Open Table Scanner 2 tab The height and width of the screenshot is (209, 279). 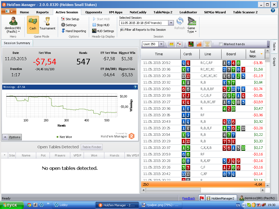(245, 12)
